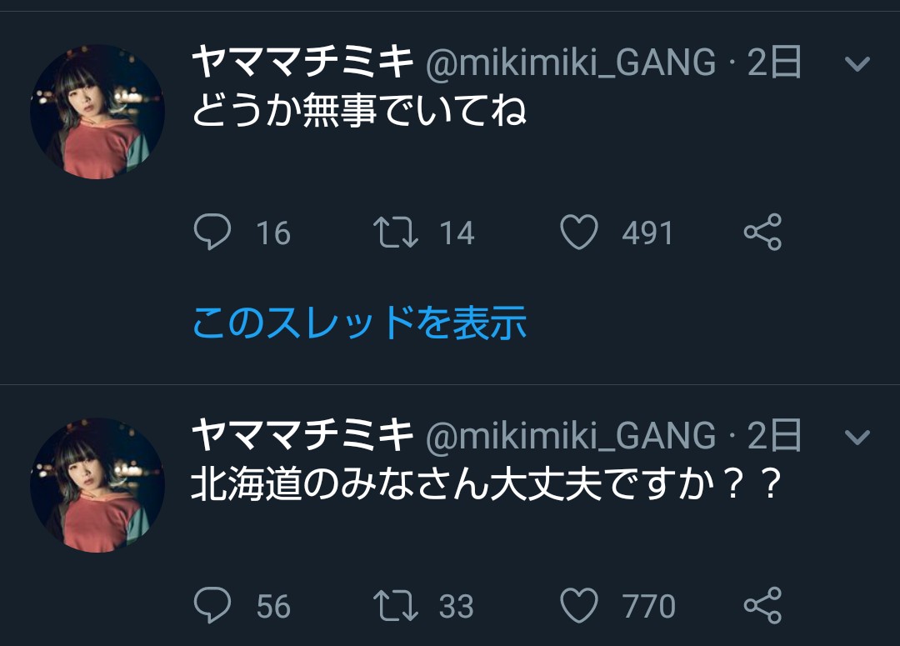Screen dimensions: 900x646
Task: Click @mikimiki_GANG handle on 北海道のみなさん tweet
Action: coord(571,436)
